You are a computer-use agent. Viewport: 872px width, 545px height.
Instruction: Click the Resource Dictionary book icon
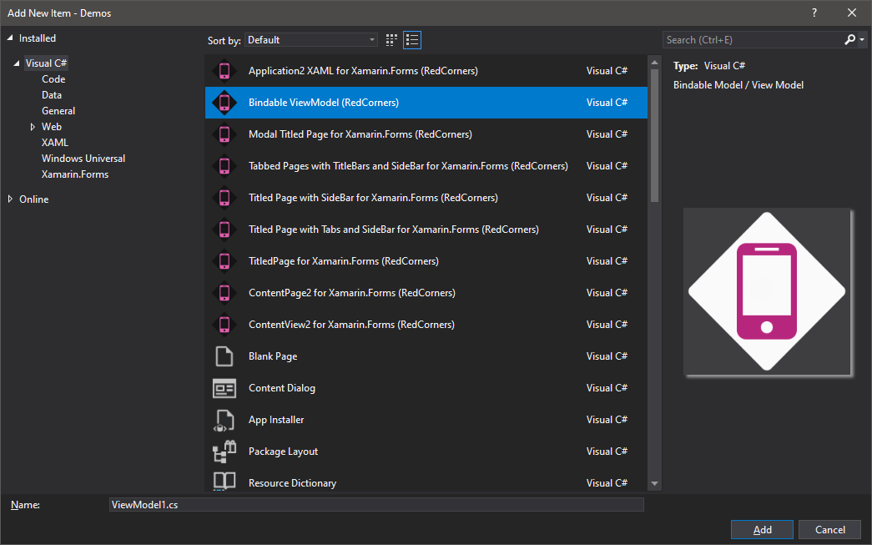click(x=224, y=481)
